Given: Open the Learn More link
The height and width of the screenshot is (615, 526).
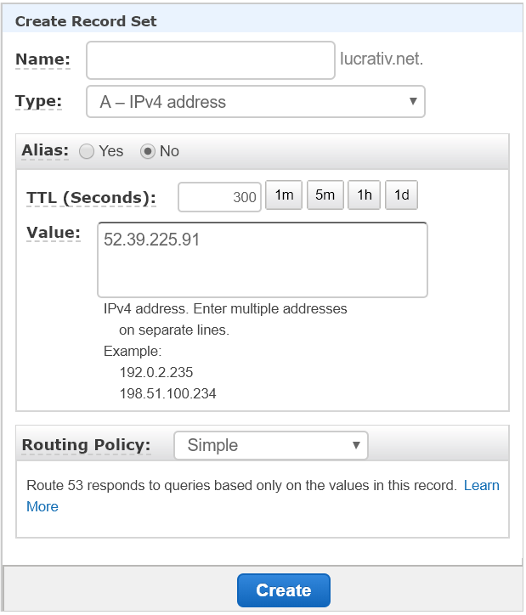Looking at the screenshot, I should coord(481,486).
